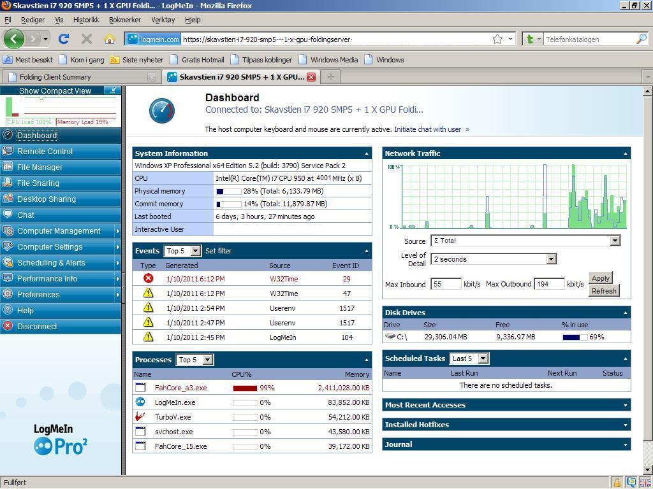Open the Gratis Hotmail bookmark
Image resolution: width=653 pixels, height=489 pixels.
[198, 60]
